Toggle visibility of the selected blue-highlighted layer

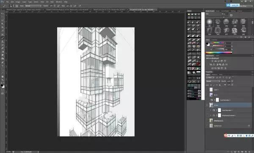click(207, 105)
